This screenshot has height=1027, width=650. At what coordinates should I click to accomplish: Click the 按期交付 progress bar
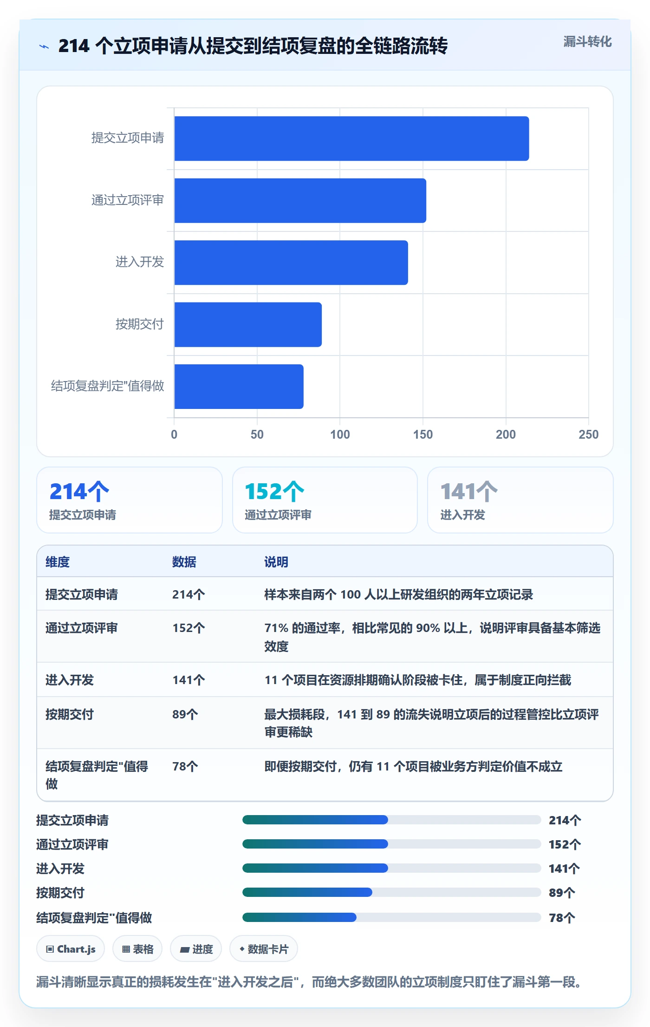point(392,892)
